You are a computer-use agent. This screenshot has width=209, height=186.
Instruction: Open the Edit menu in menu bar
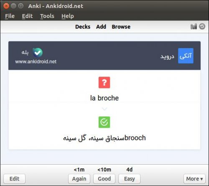pos(27,16)
